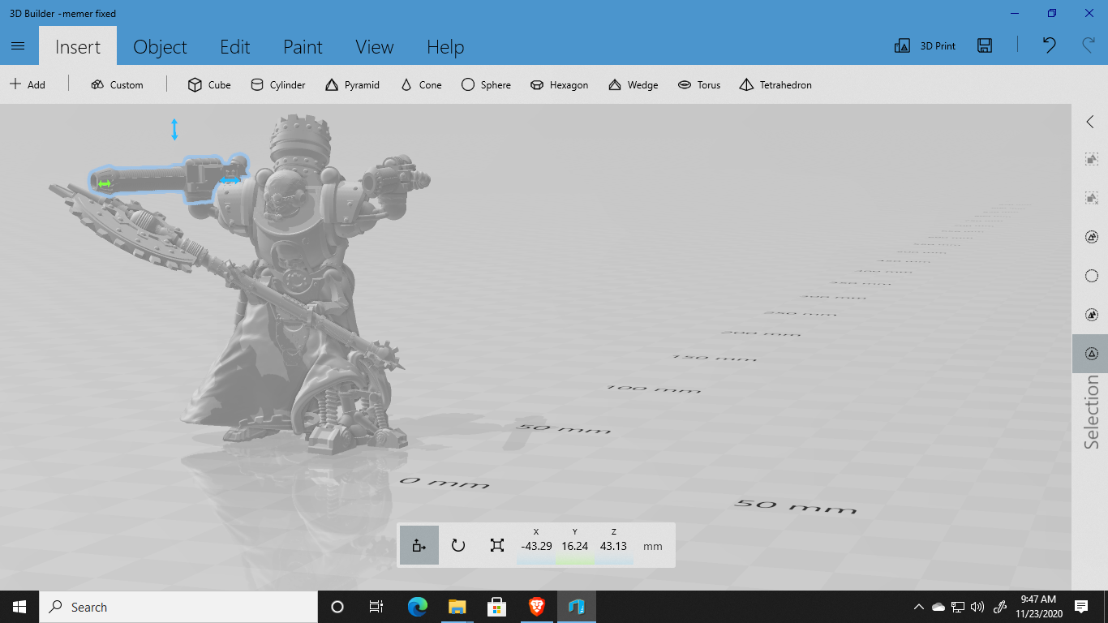This screenshot has width=1108, height=623.
Task: Undo the last action
Action: (x=1050, y=45)
